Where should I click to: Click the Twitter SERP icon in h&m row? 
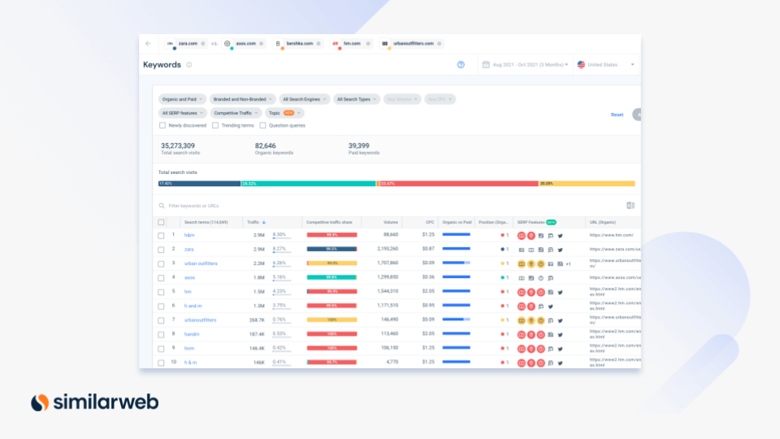[560, 236]
